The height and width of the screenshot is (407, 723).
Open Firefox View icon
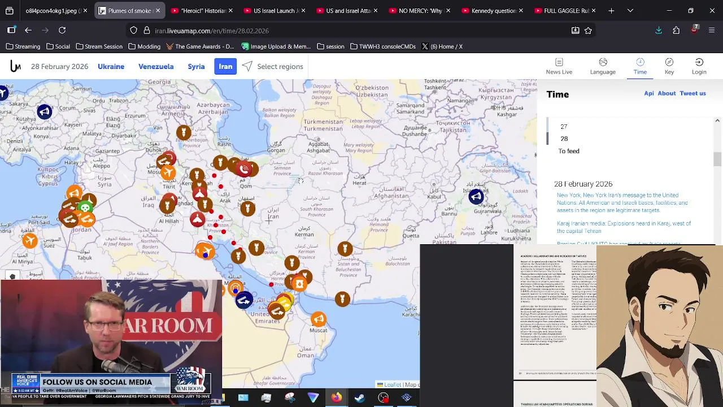(10, 11)
